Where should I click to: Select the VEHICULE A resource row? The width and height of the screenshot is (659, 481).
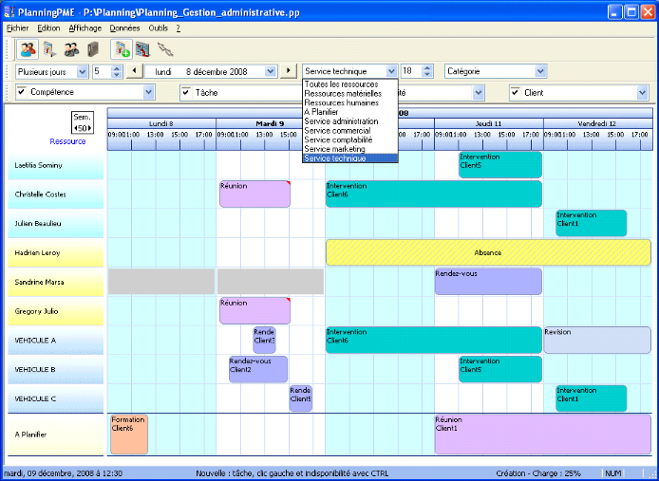pos(55,341)
